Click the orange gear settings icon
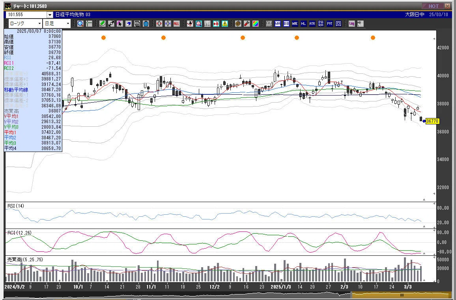Image resolution: width=456 pixels, height=300 pixels. tap(238, 24)
